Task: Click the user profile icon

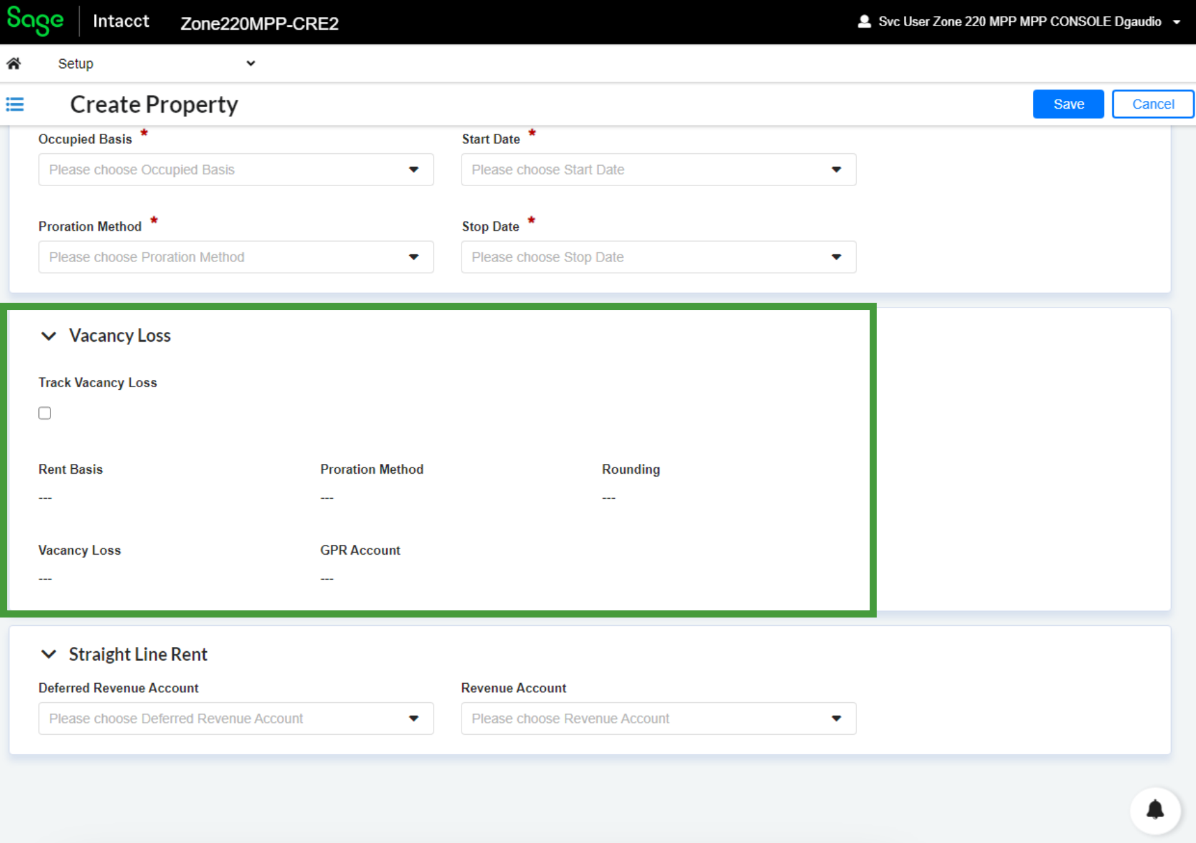Action: [864, 22]
